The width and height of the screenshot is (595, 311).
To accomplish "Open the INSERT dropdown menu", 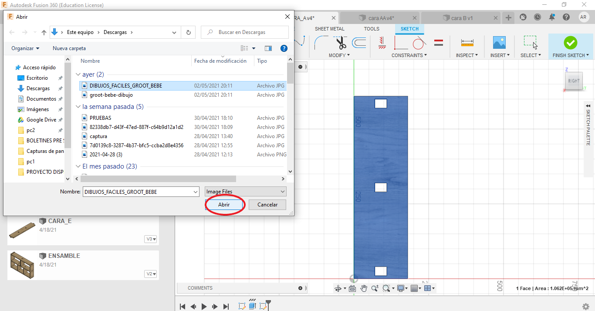I will pos(500,55).
